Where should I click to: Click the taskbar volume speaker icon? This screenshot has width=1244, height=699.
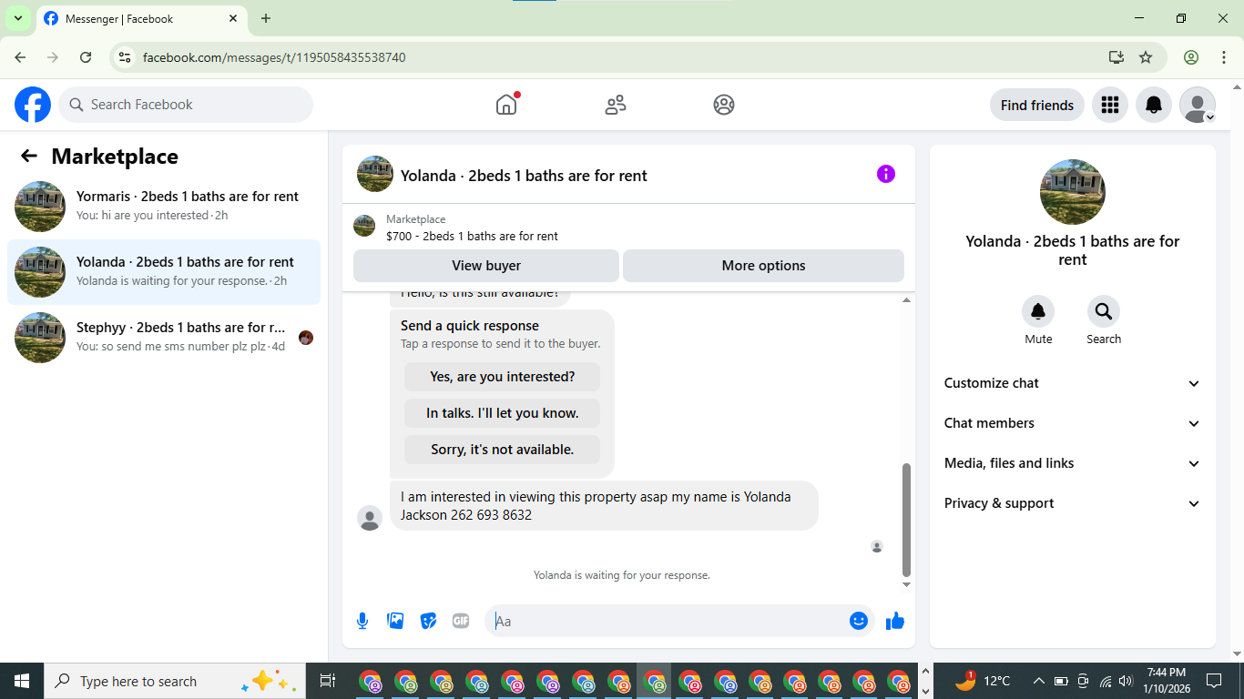pos(1126,681)
